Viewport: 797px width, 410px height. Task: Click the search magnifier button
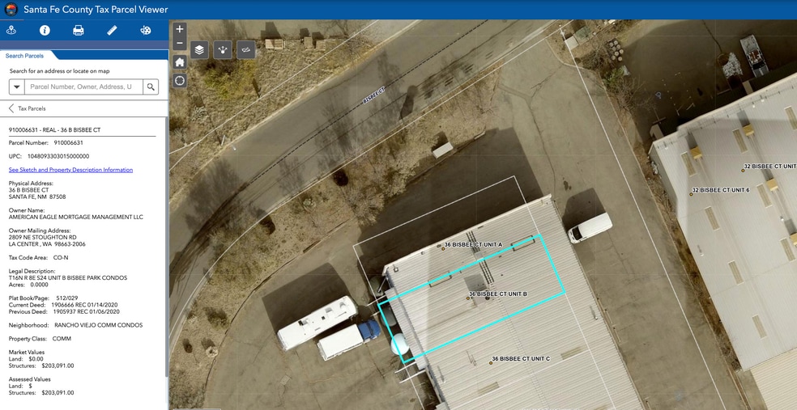coord(151,87)
